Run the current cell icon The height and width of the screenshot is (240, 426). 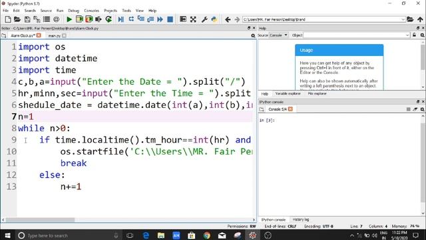click(79, 19)
